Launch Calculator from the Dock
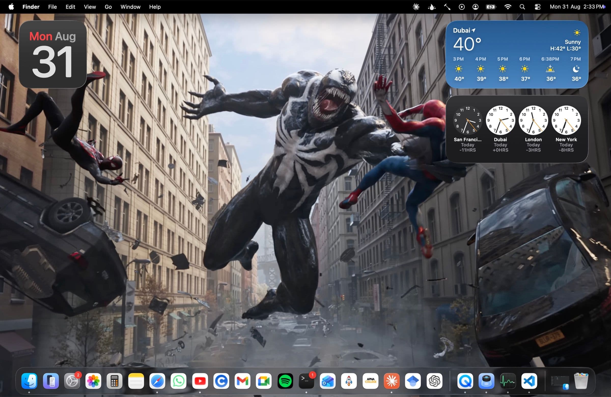Screen dimensions: 611x397 click(x=115, y=381)
